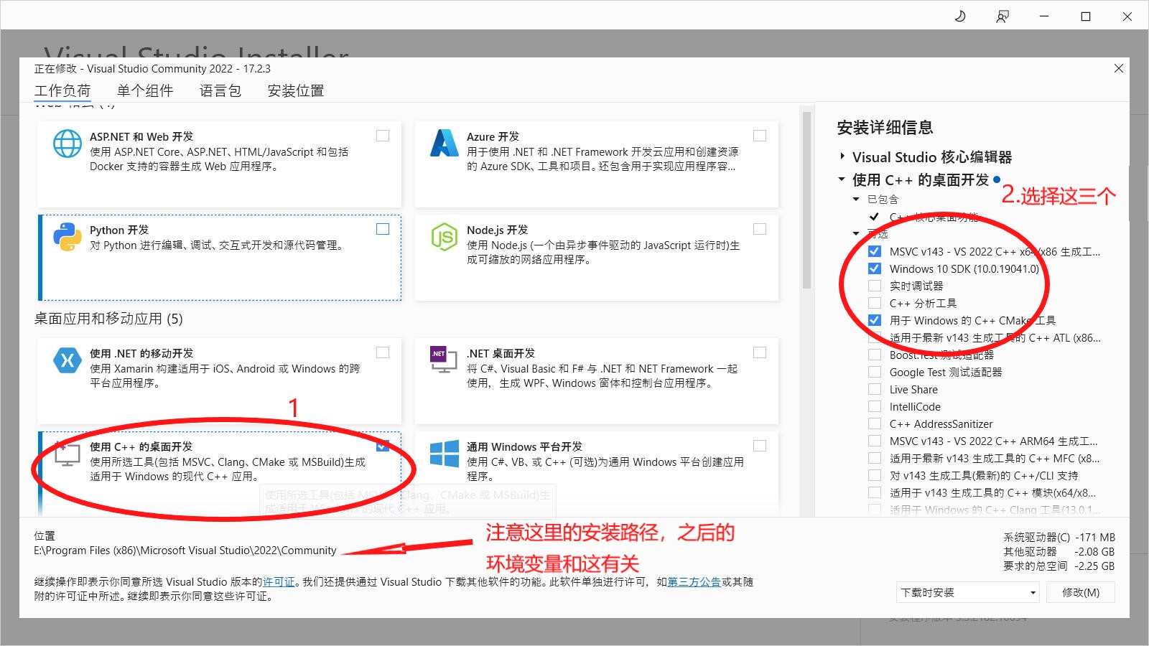Tick the Node.js development workload checkbox
The image size is (1149, 646).
click(760, 229)
